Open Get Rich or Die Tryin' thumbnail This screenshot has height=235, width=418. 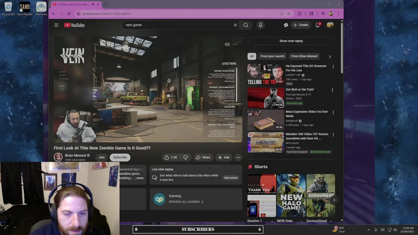[x=265, y=97]
